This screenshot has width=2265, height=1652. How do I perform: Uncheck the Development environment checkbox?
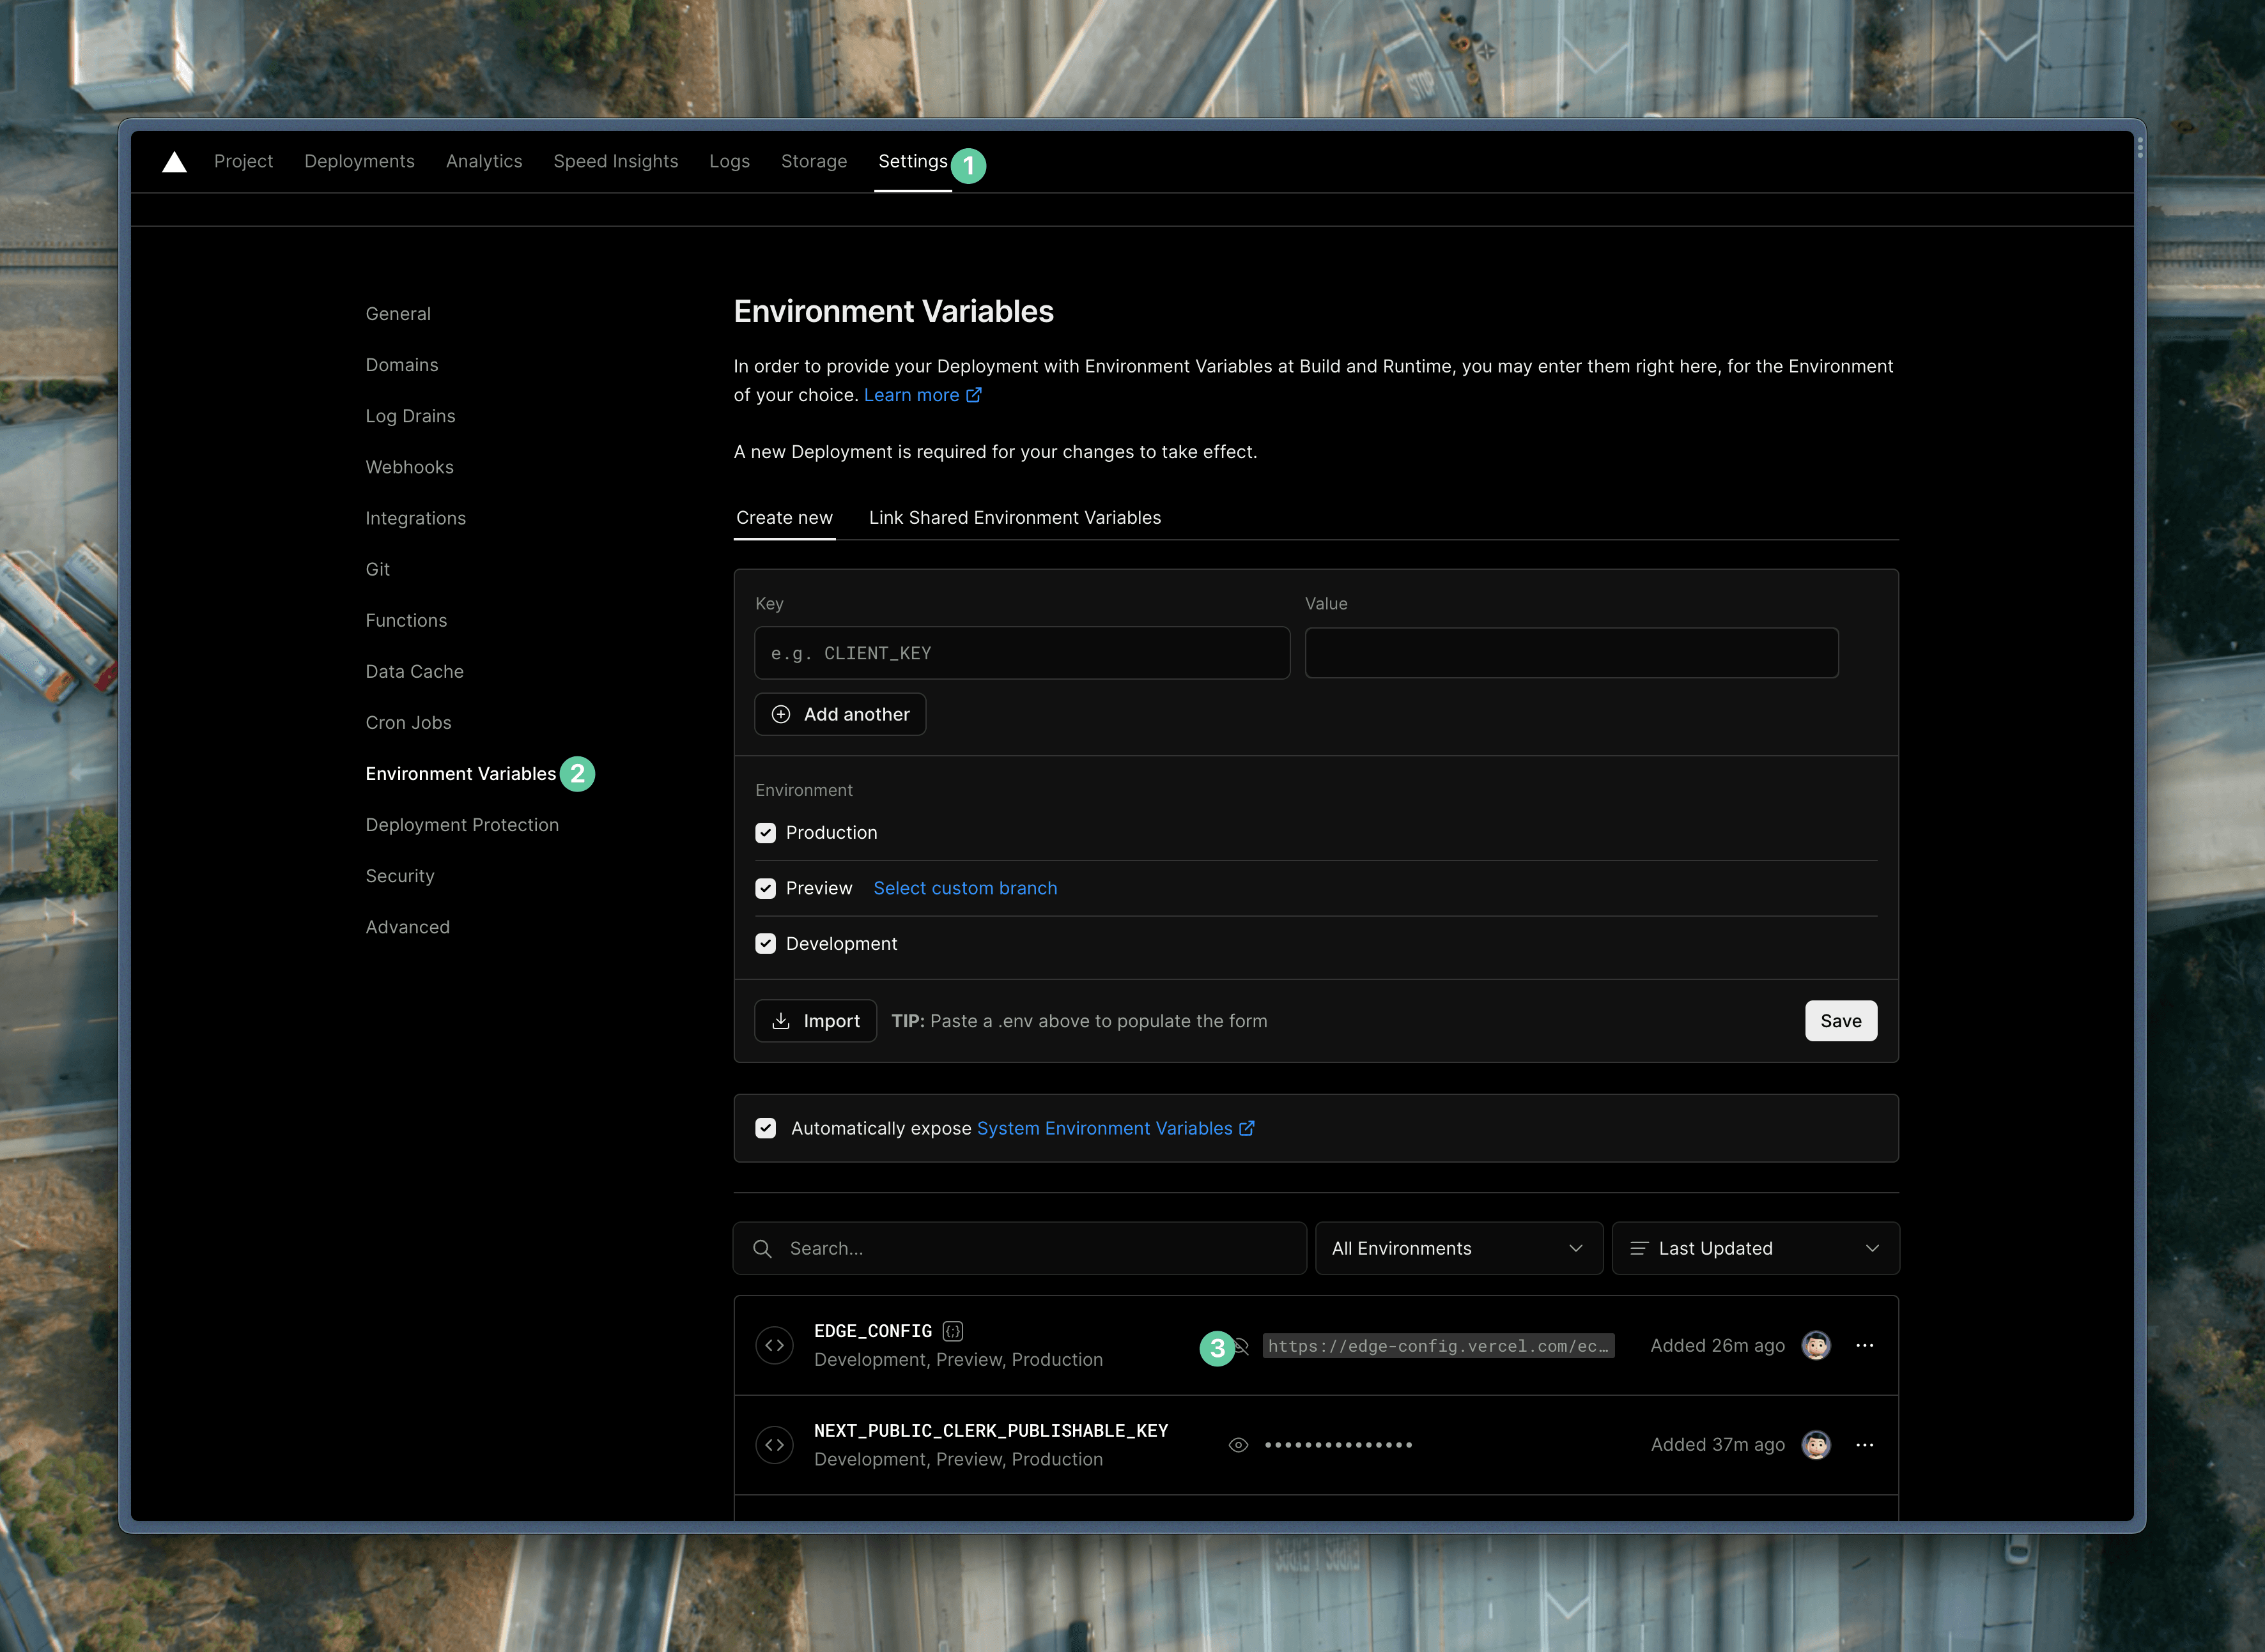point(766,944)
